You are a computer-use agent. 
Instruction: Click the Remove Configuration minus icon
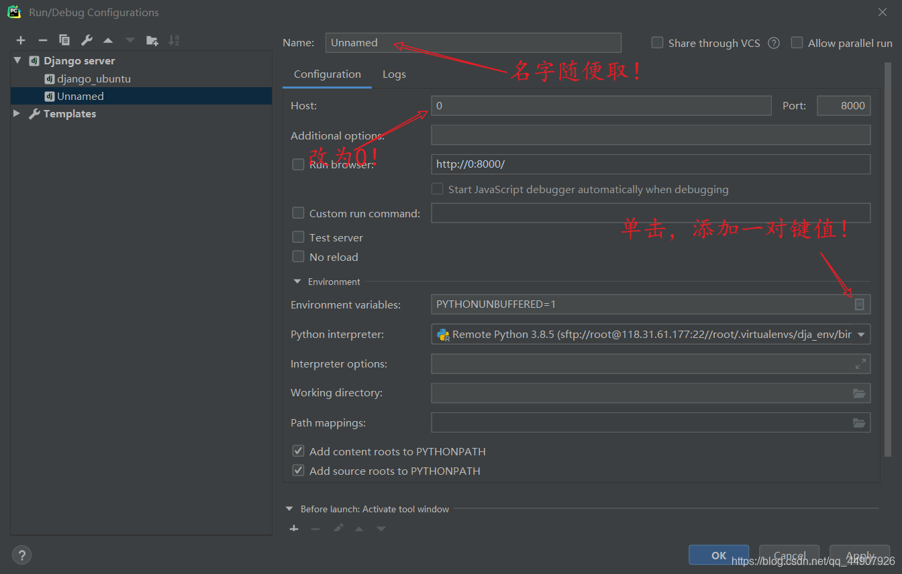pyautogui.click(x=42, y=40)
